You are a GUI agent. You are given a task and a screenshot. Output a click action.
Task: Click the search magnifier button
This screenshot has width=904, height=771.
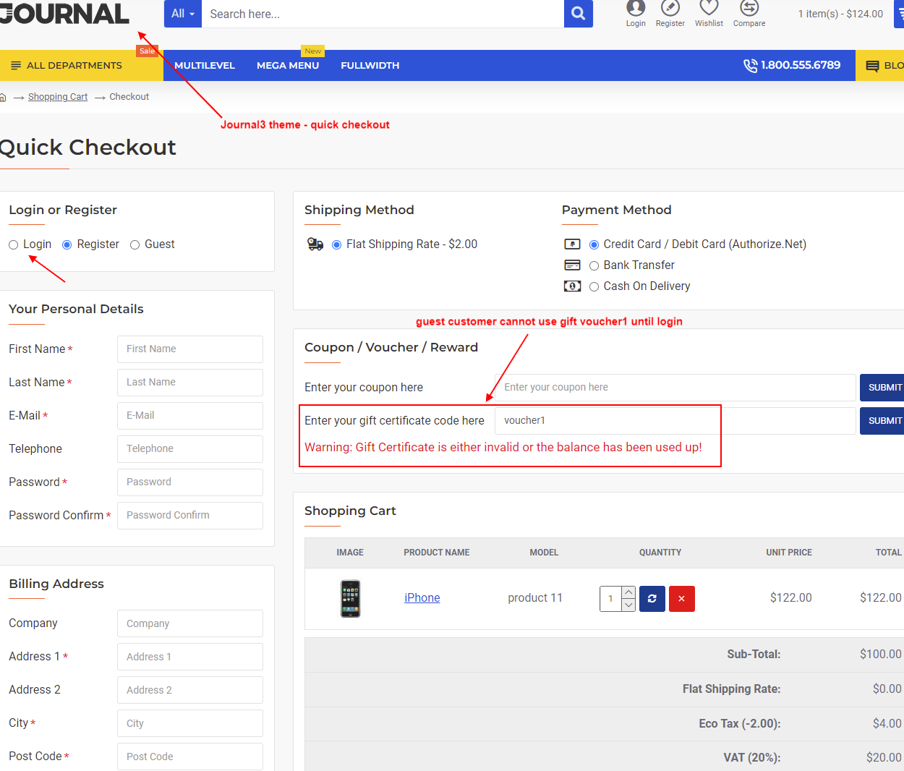click(x=577, y=14)
